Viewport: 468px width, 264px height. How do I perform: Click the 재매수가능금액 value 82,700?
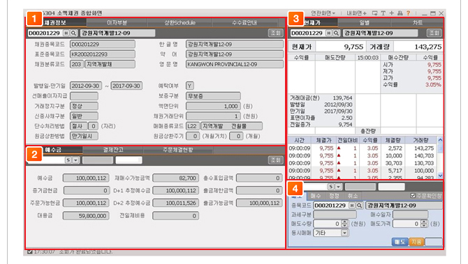[175, 178]
